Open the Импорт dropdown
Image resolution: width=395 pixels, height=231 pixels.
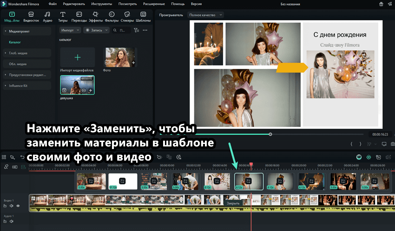pyautogui.click(x=70, y=30)
